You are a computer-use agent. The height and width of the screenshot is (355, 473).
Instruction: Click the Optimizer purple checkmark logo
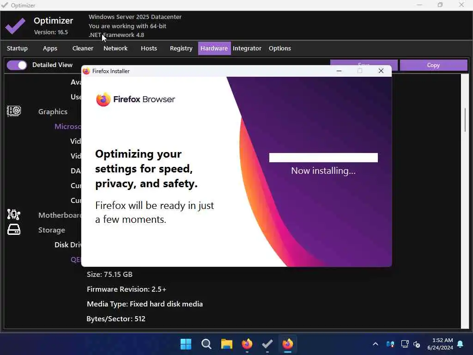[x=15, y=26]
